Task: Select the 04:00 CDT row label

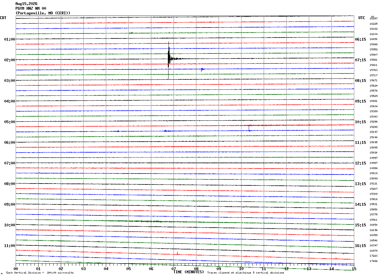Action: click(x=10, y=101)
